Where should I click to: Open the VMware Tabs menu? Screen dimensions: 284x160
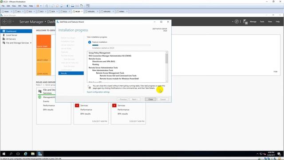click(25, 6)
